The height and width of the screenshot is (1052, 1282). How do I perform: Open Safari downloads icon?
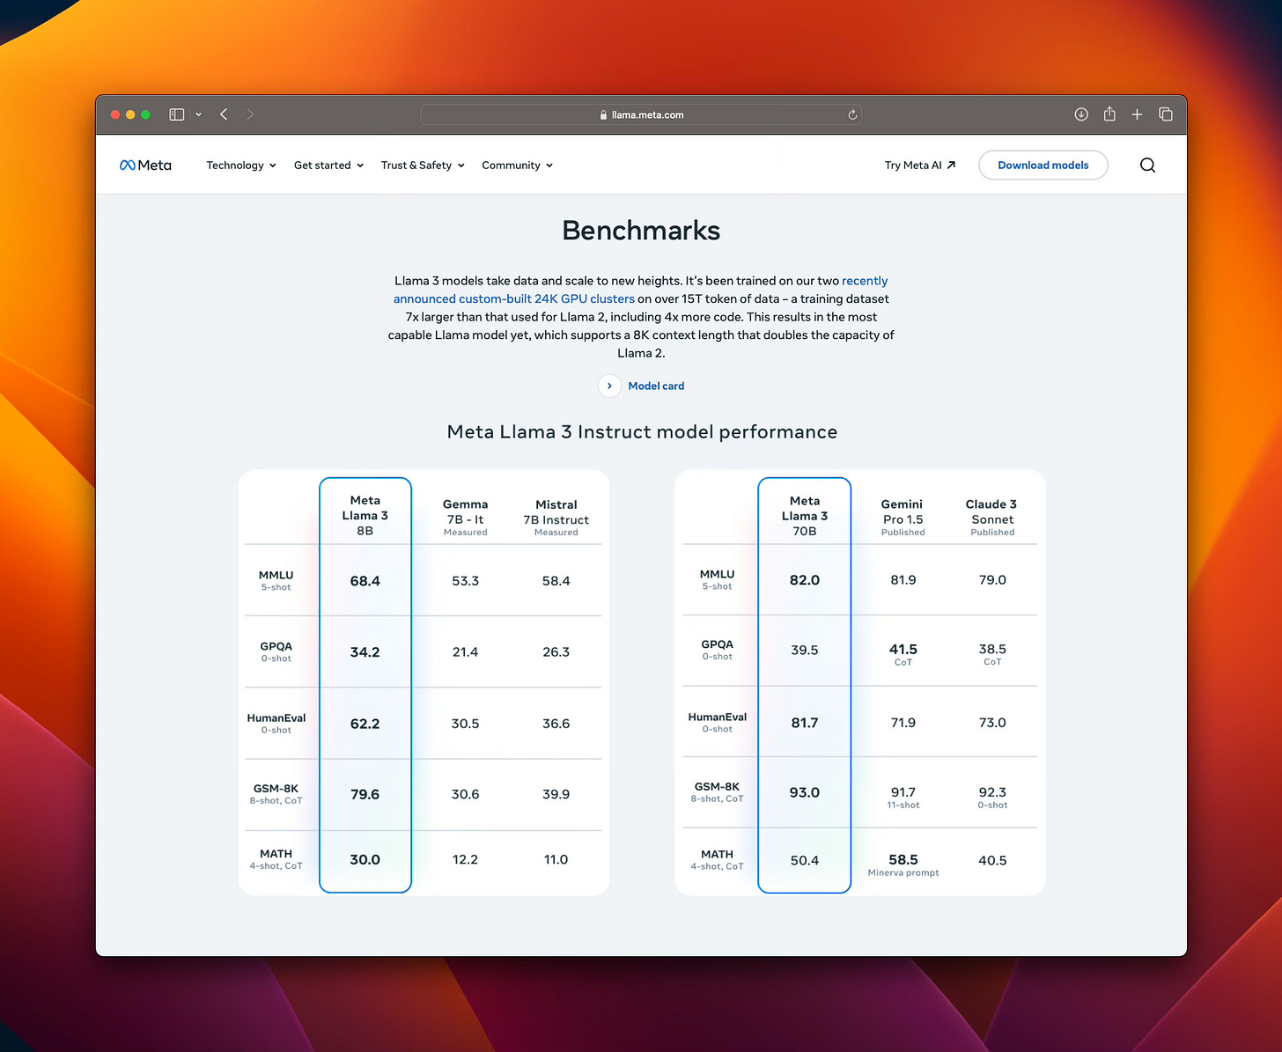[x=1081, y=114]
